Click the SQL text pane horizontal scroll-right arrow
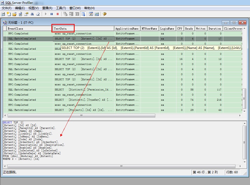This screenshot has height=185, width=250. [x=240, y=166]
